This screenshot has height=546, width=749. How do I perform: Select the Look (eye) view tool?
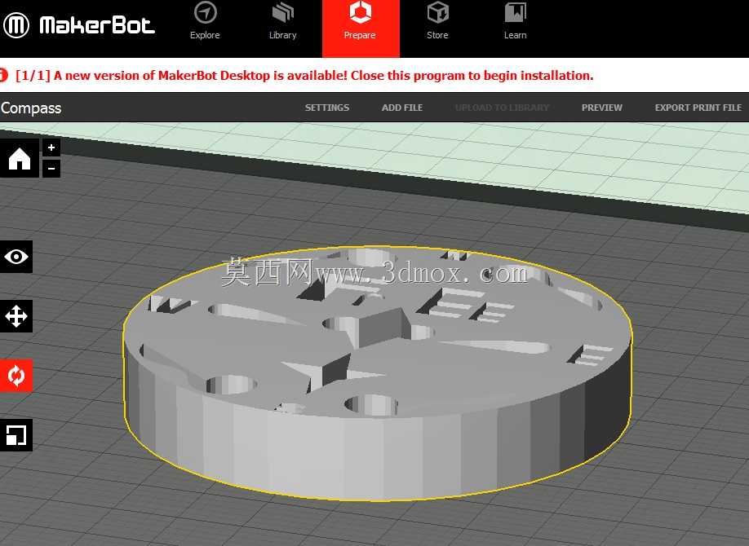16,257
